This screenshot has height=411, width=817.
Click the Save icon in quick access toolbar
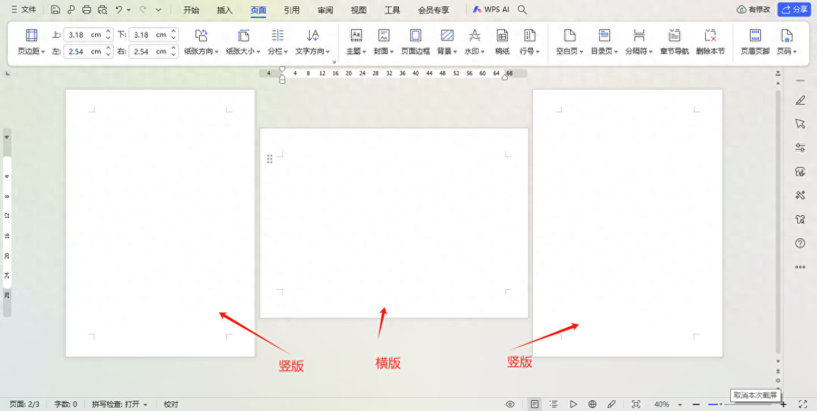pyautogui.click(x=56, y=10)
